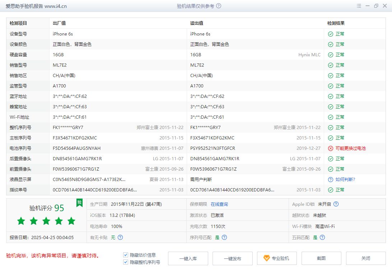
Task: Click green check icon in 监管型号 row
Action: pos(331,86)
